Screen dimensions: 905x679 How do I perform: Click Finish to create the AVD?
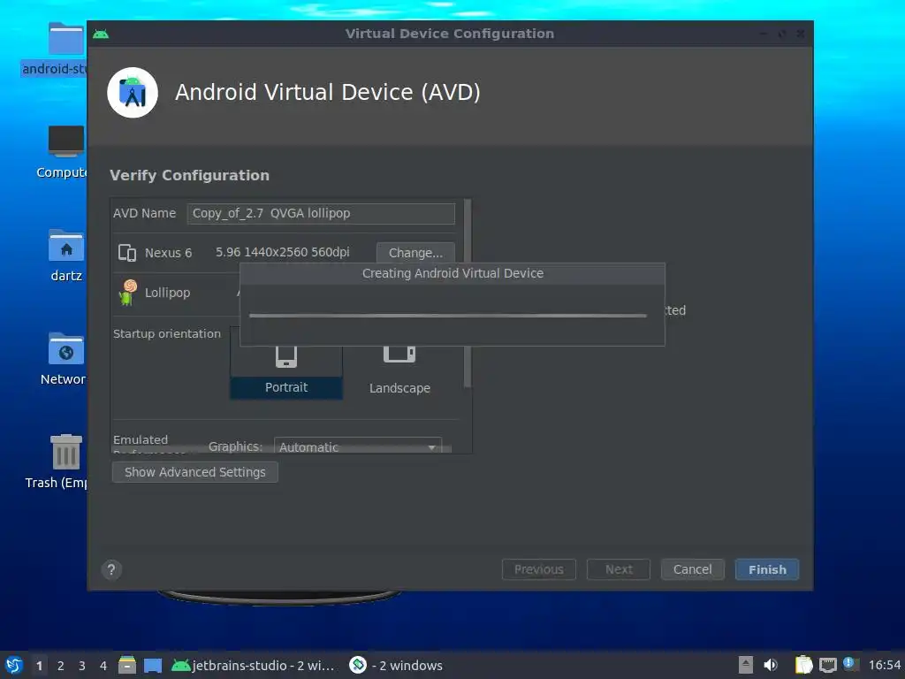(x=767, y=569)
